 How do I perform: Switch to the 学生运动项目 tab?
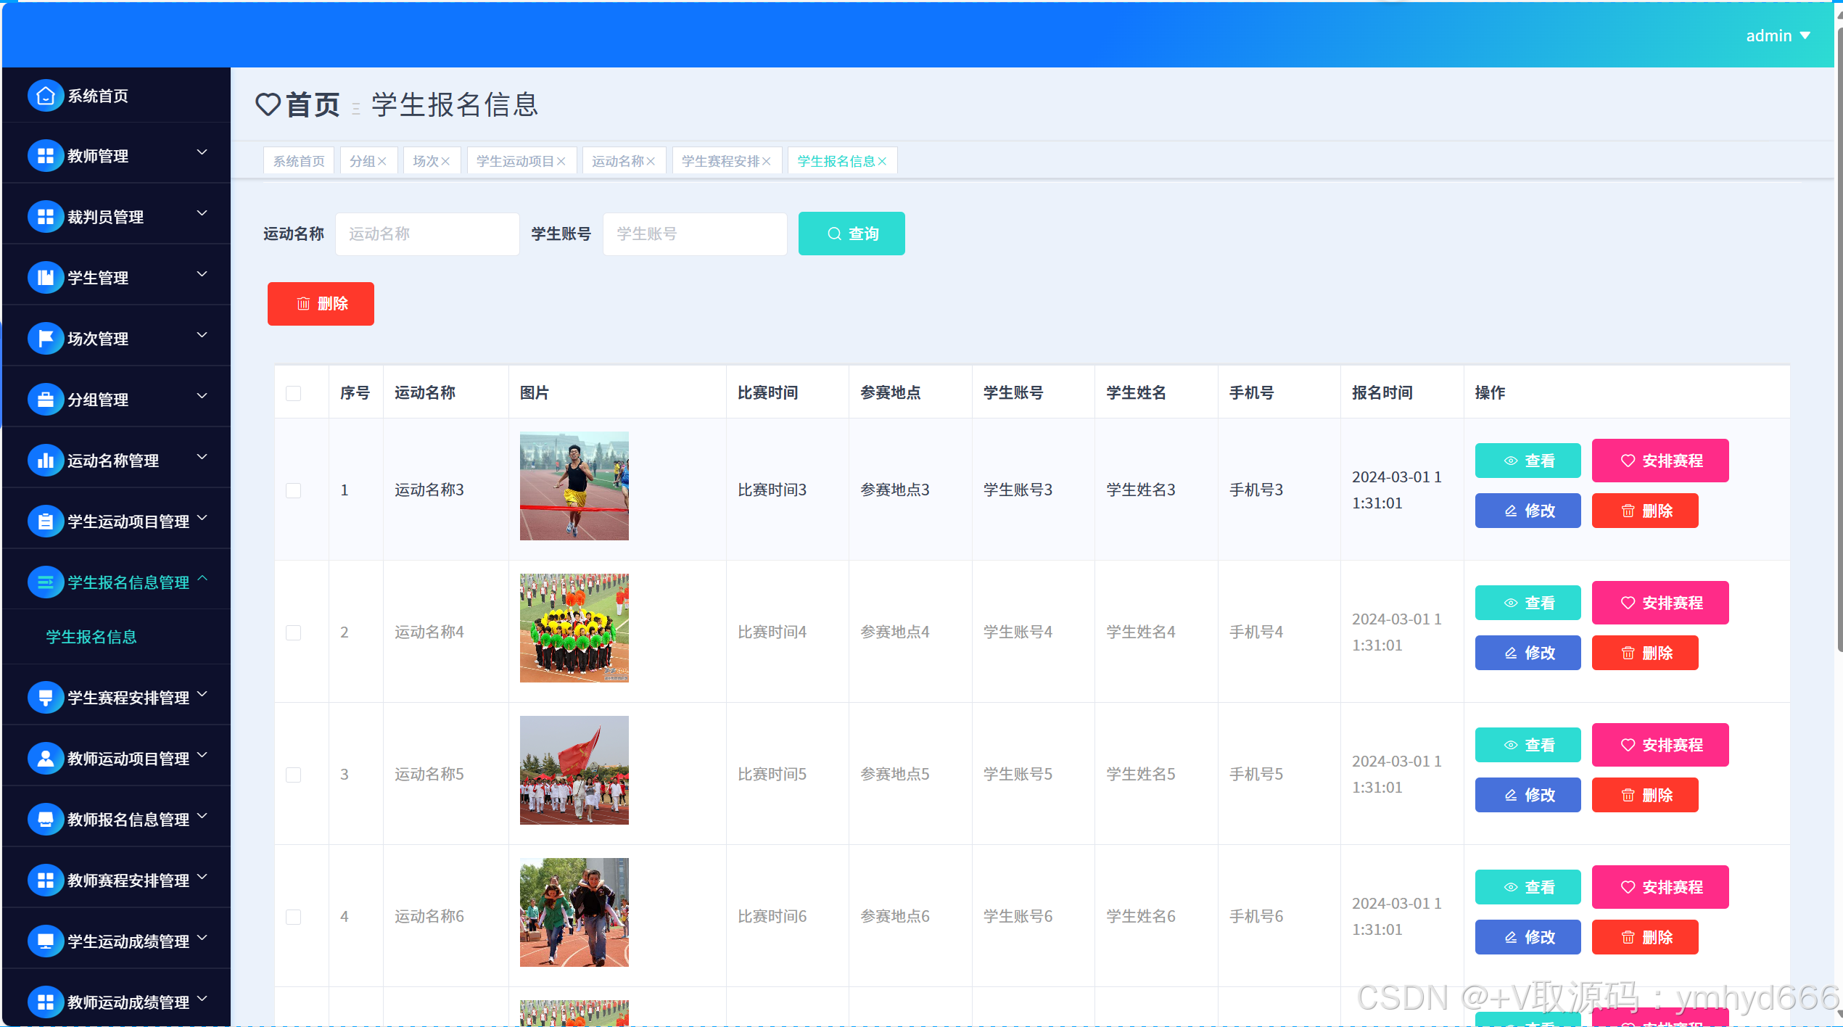[514, 162]
